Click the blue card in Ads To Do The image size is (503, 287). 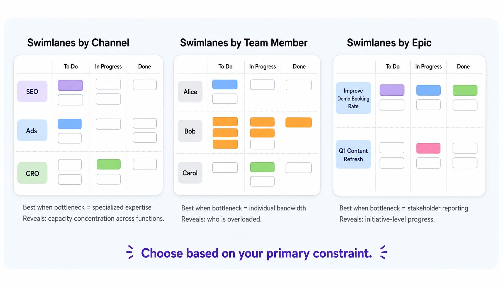click(x=70, y=124)
